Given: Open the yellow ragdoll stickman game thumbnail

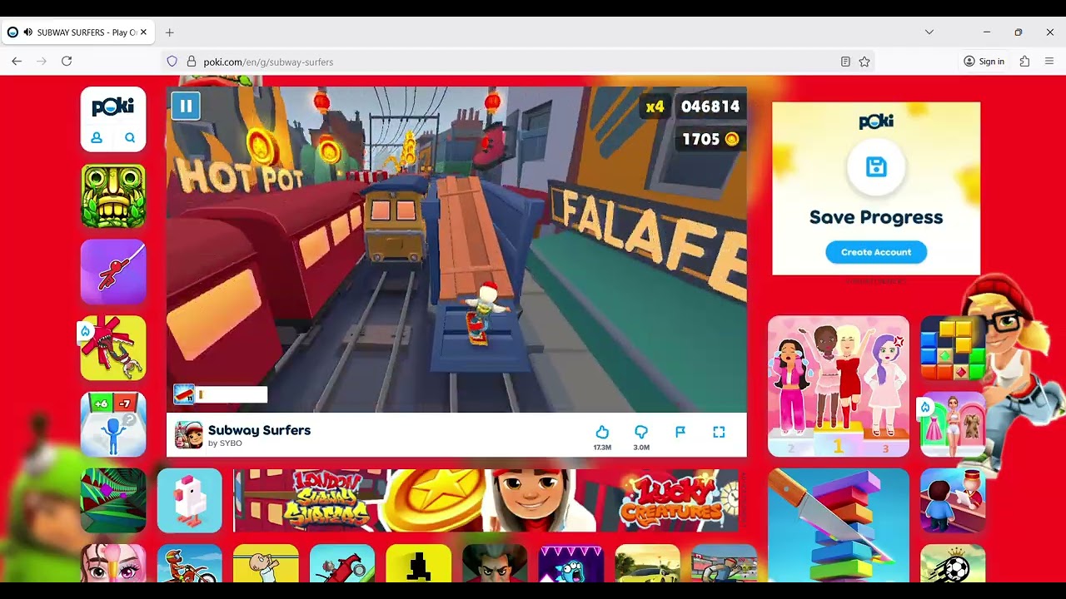Looking at the screenshot, I should coord(113,348).
